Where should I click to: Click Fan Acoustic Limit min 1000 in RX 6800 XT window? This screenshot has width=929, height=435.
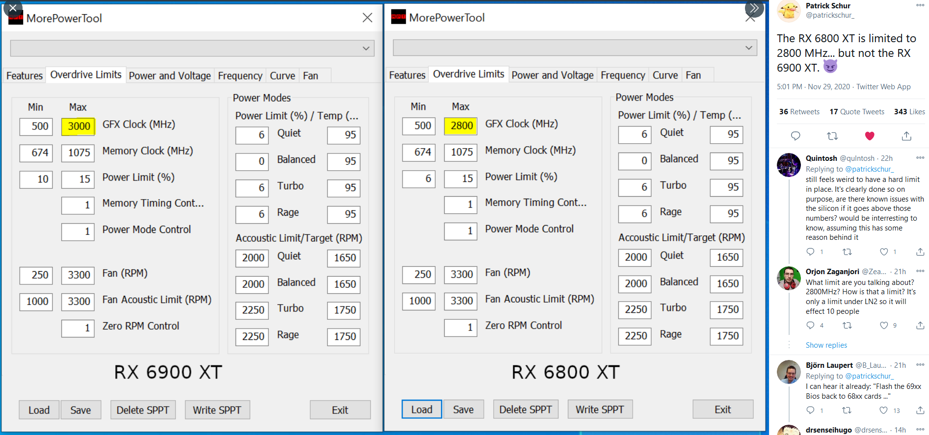point(419,301)
